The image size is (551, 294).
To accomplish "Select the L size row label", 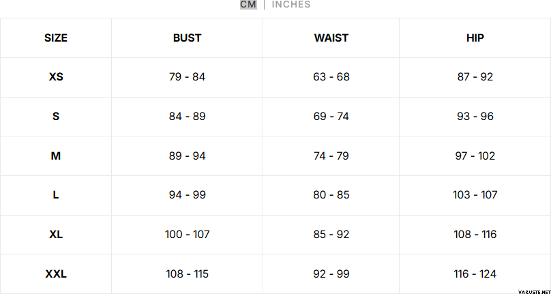I will point(56,195).
